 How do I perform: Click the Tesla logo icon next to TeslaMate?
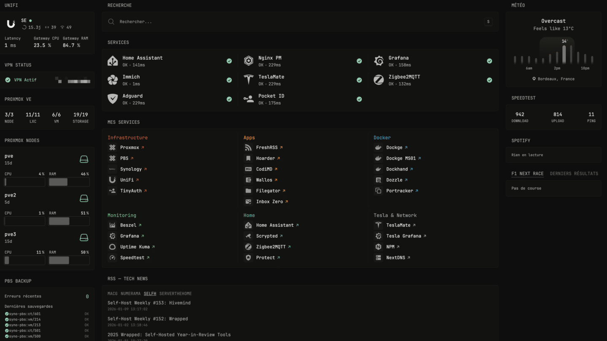point(248,80)
